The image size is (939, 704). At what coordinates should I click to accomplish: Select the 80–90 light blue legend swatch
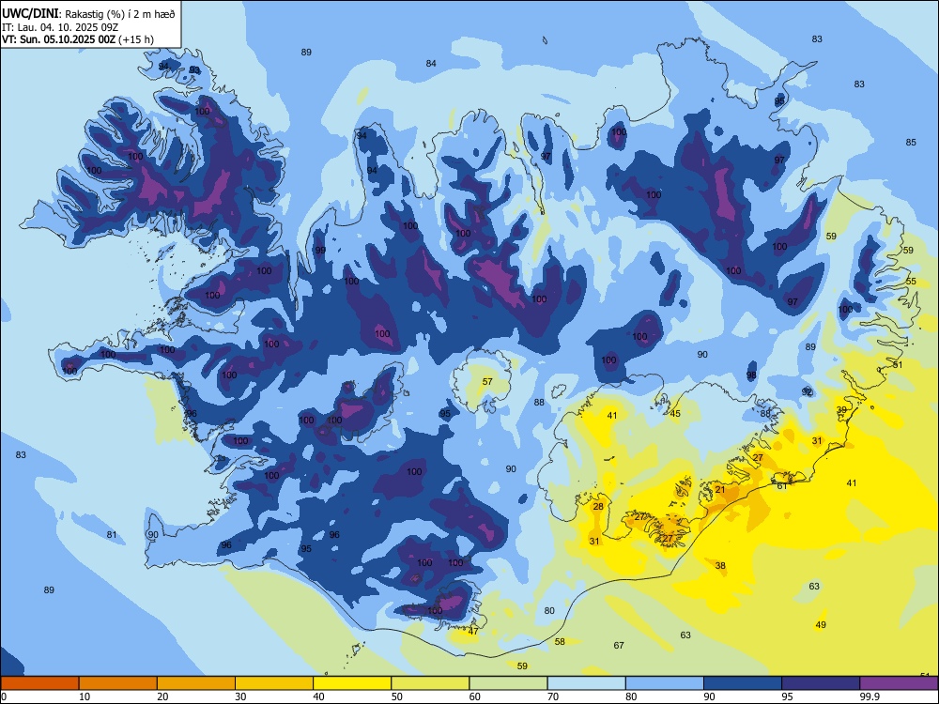pyautogui.click(x=665, y=683)
